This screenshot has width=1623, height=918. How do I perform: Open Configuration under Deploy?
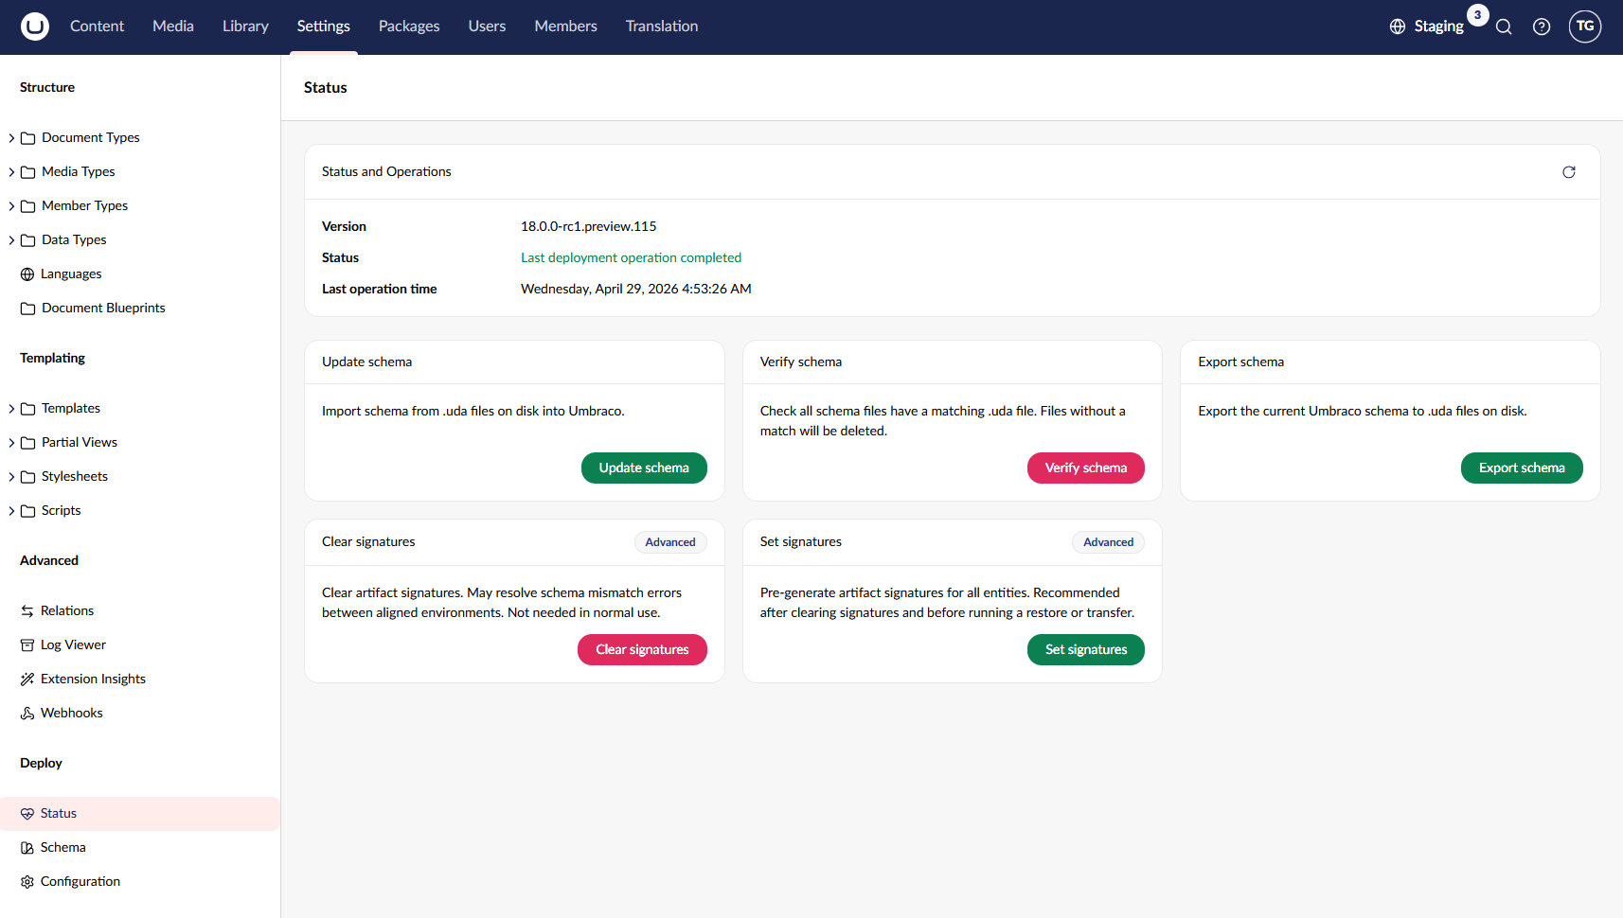(x=140, y=882)
